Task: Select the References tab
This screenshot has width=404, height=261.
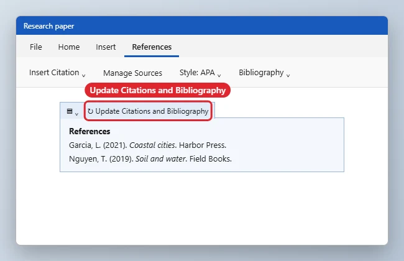Action: (x=152, y=47)
